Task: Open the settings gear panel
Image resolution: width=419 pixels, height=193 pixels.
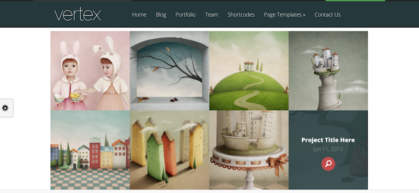Action: (5, 108)
